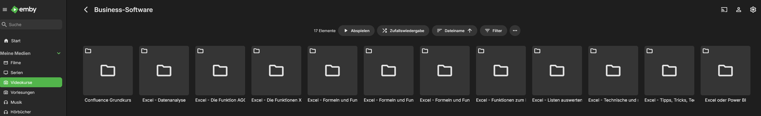The width and height of the screenshot is (761, 116).
Task: Click small folder badge on Excel oder Power BI card
Action: (706, 51)
